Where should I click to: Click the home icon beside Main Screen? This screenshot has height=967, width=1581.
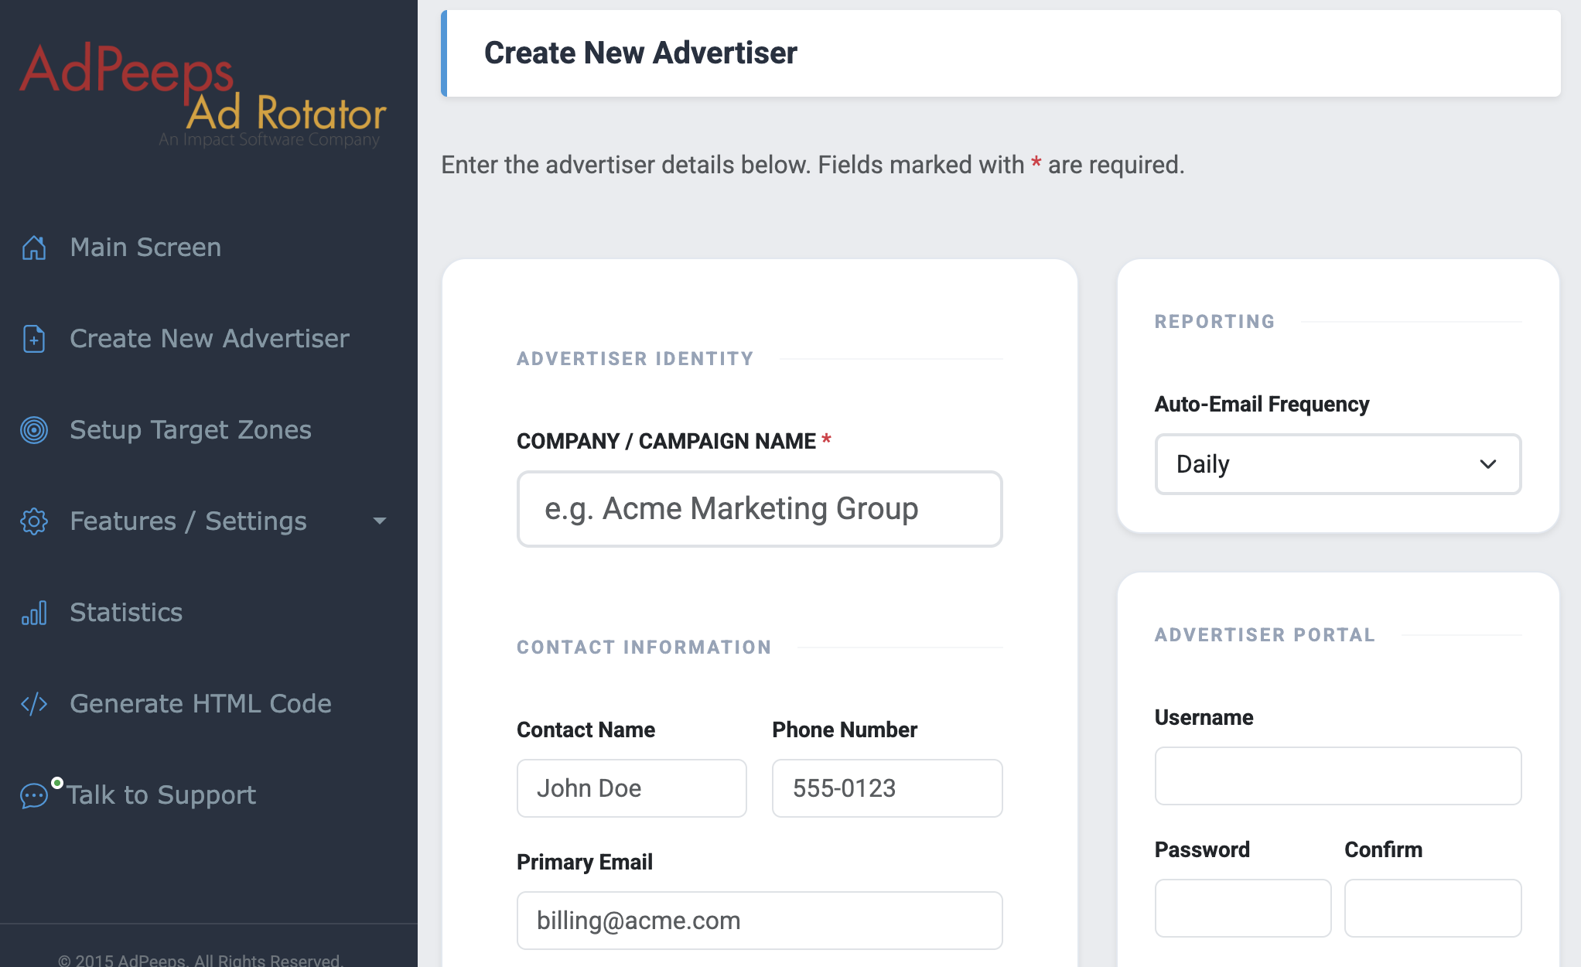34,248
